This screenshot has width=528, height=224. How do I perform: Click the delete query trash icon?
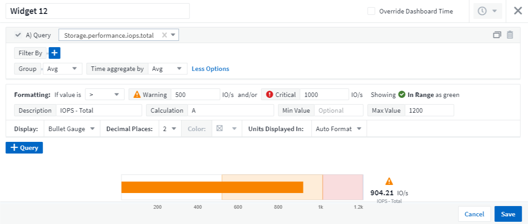pos(510,35)
